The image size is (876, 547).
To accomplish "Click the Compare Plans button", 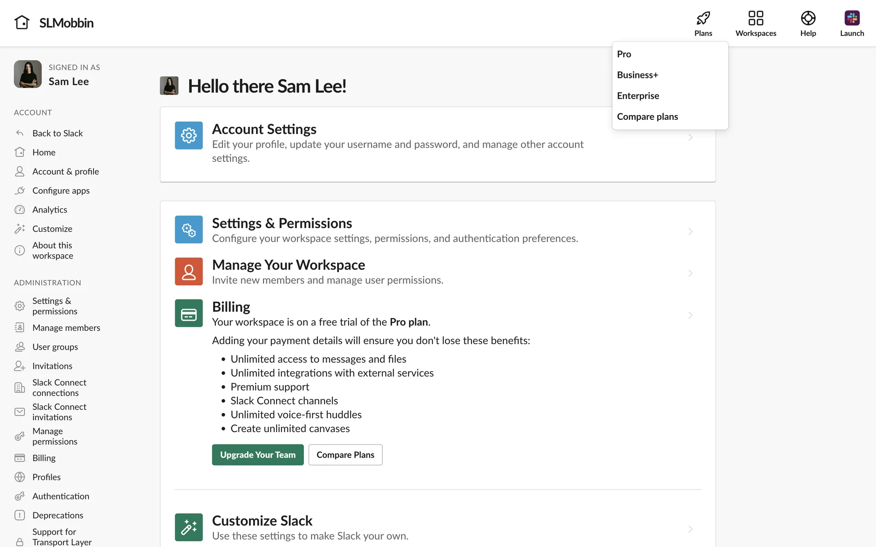I will point(345,455).
